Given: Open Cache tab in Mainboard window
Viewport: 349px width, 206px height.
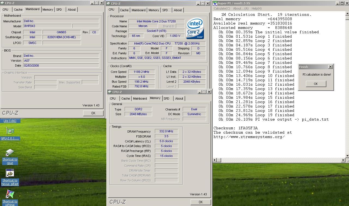Looking at the screenshot, I should point(18,10).
